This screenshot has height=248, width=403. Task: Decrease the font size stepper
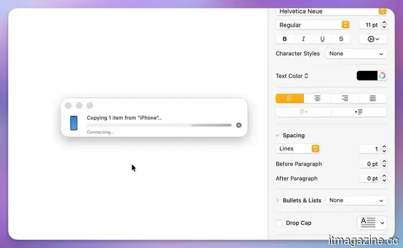(x=384, y=27)
